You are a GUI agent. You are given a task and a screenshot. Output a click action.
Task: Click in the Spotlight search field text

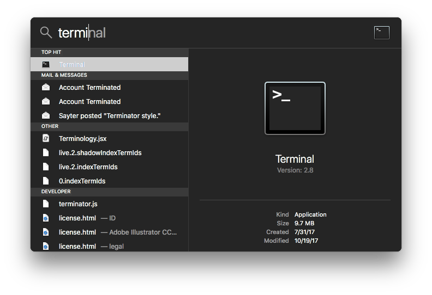click(82, 33)
